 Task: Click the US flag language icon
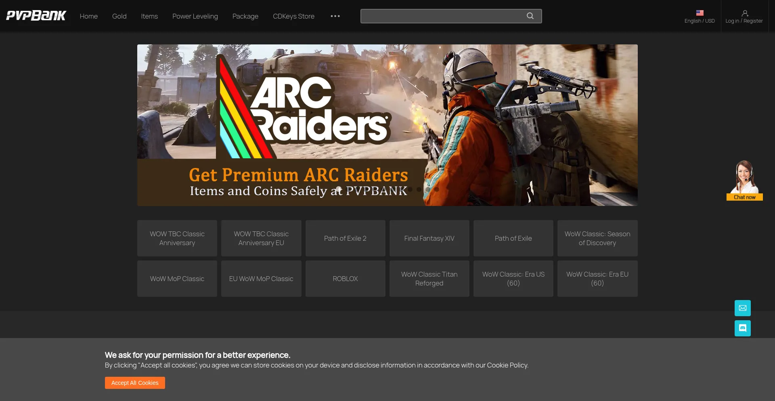click(x=700, y=13)
